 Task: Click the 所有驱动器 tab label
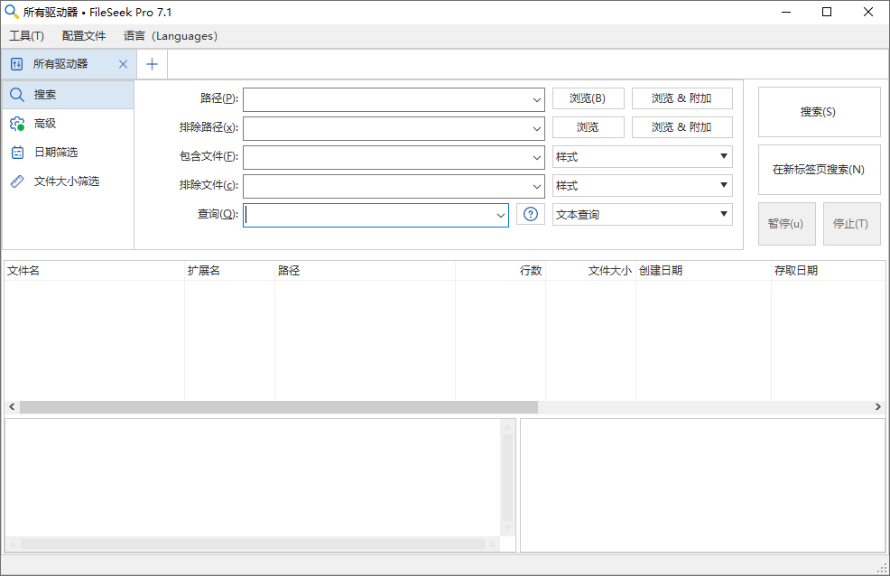(x=60, y=64)
